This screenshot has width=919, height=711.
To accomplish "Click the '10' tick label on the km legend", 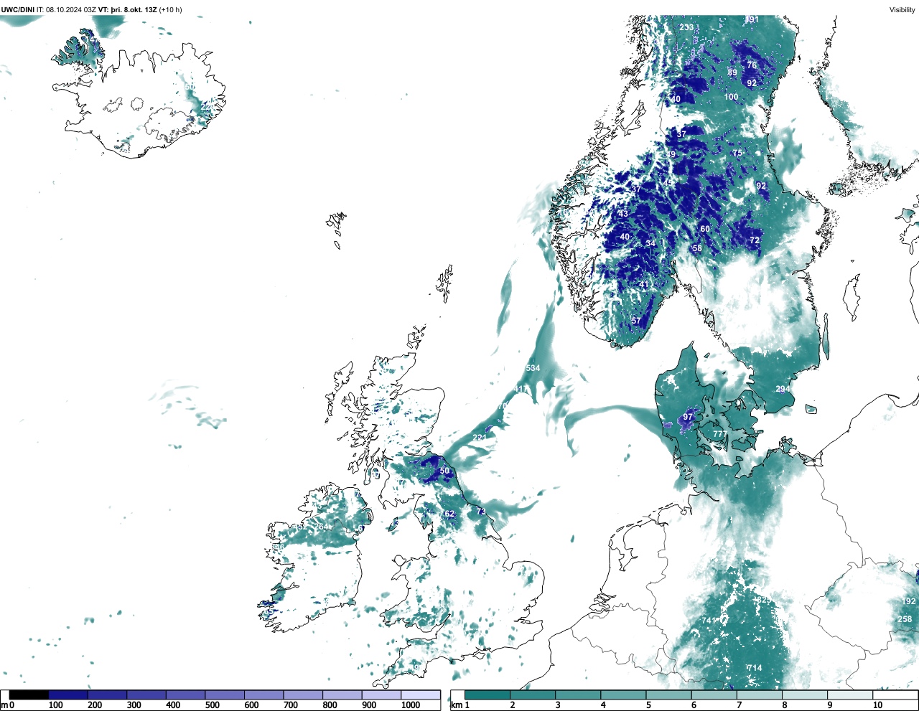I will coord(877,705).
